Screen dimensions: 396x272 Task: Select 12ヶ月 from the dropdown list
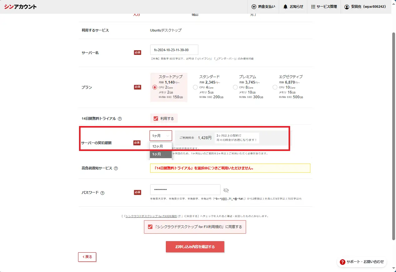[x=161, y=146]
